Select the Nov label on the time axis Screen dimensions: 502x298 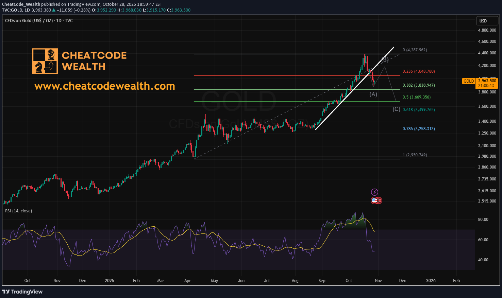point(378,281)
